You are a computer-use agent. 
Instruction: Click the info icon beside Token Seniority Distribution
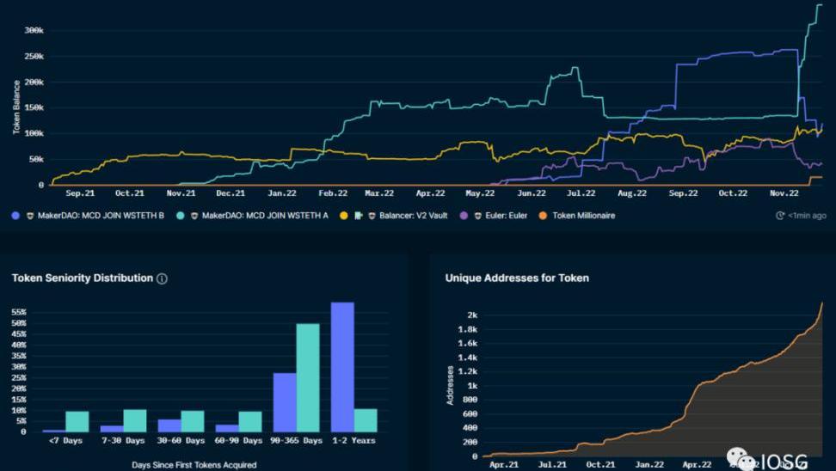tap(163, 278)
